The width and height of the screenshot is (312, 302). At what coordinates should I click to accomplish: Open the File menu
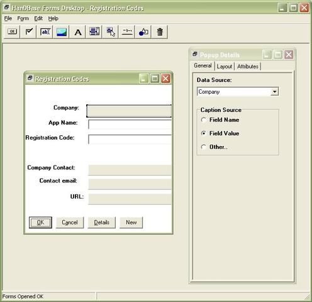click(8, 18)
